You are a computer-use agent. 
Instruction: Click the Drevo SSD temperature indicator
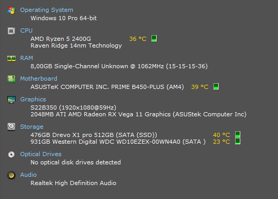(238, 134)
